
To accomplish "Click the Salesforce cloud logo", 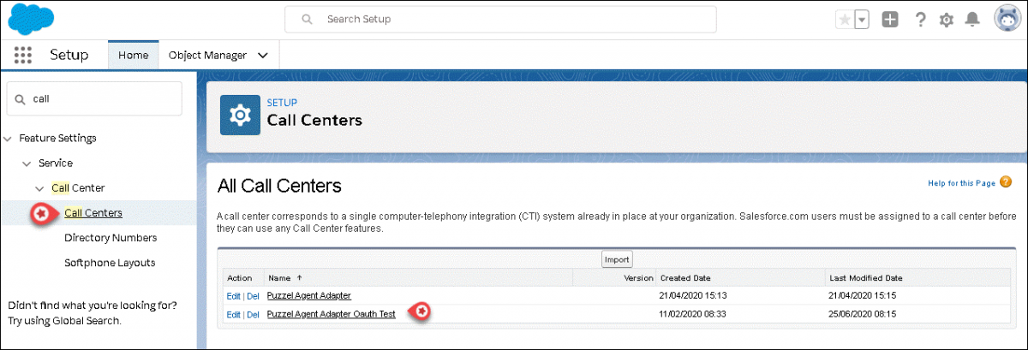I will 32,18.
